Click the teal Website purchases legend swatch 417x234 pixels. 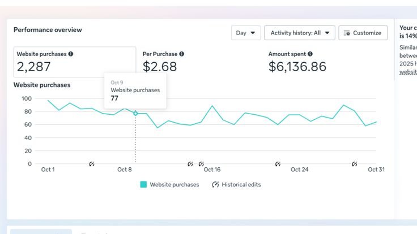[143, 184]
